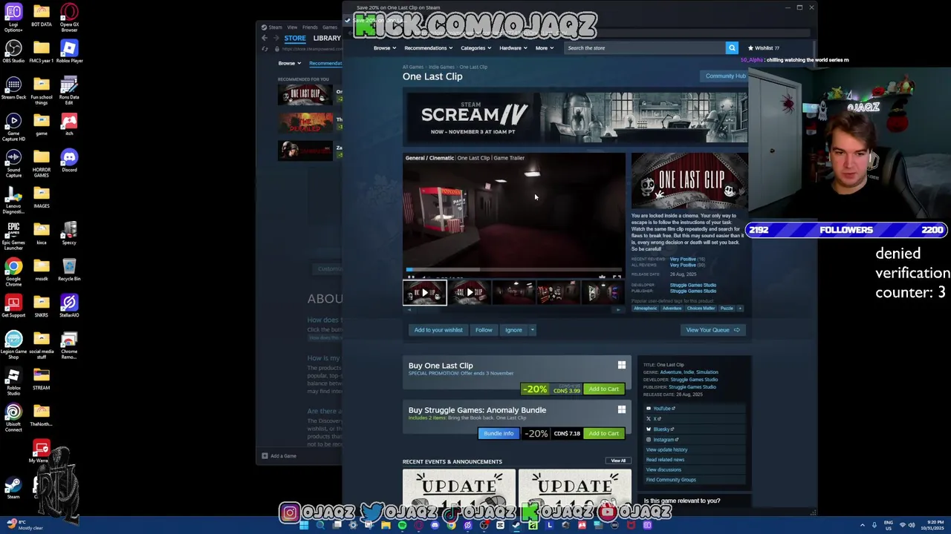Screen dimensions: 951x534
Task: Add One Last Clip to cart
Action: point(603,389)
